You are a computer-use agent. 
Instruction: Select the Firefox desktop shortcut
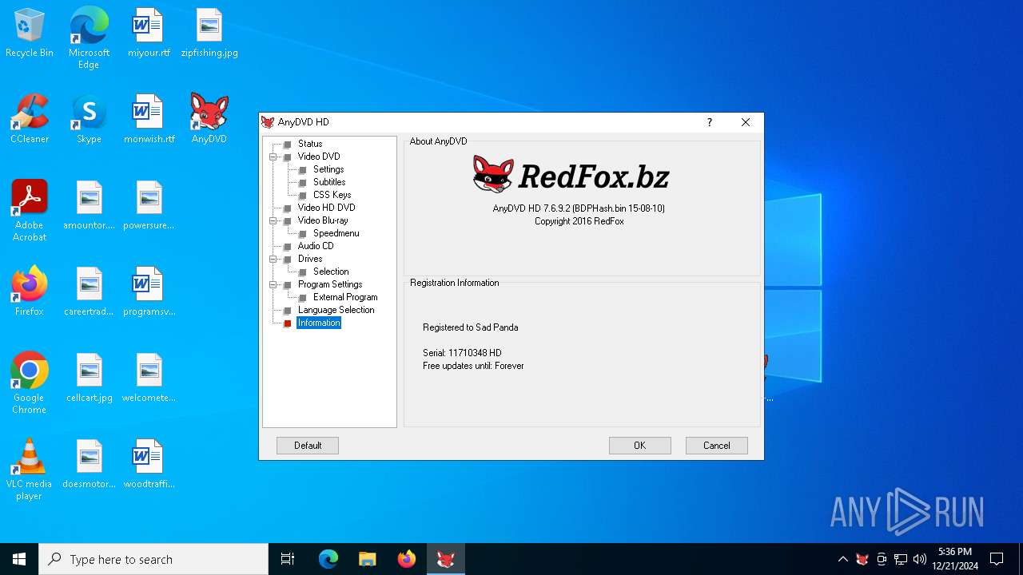tap(30, 292)
